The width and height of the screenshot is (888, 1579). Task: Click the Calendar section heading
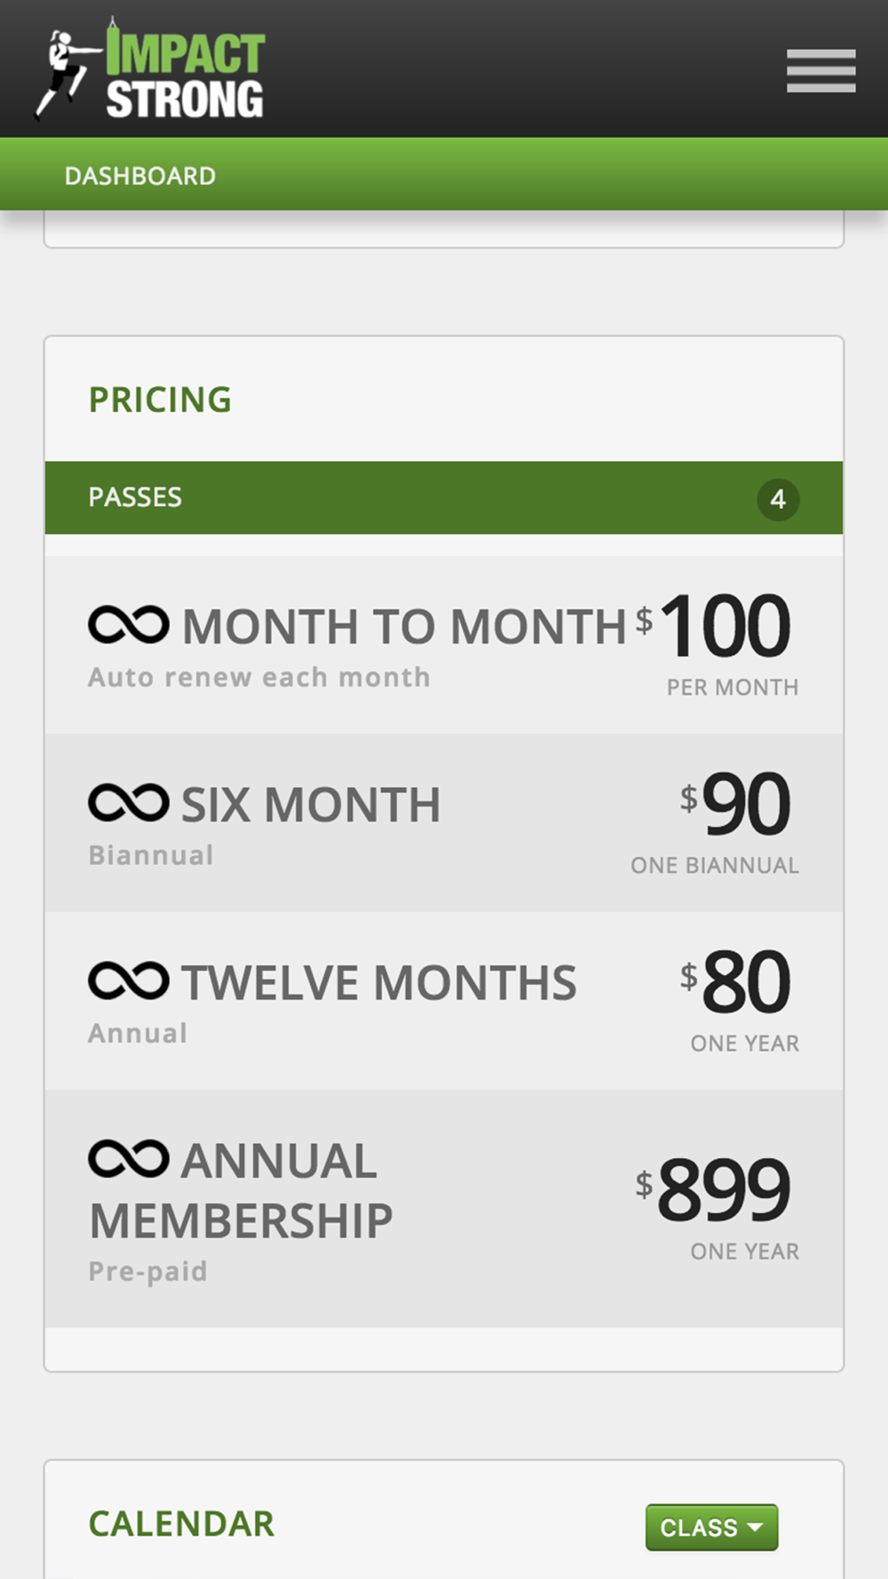(182, 1524)
